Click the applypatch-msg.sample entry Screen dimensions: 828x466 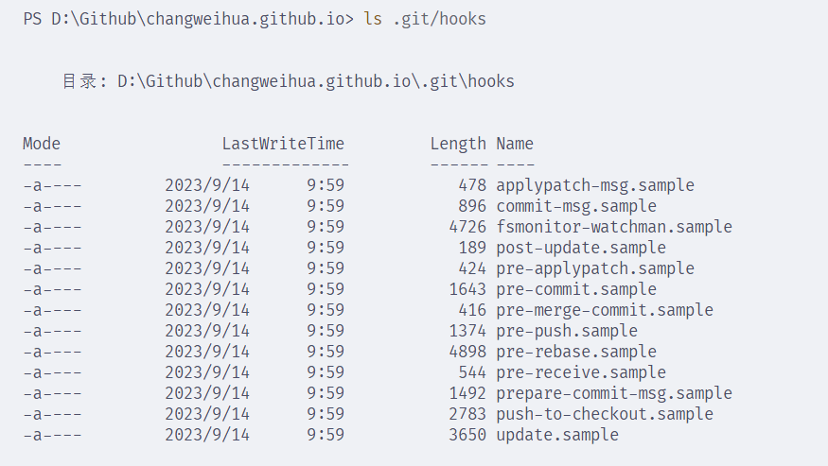click(x=594, y=185)
